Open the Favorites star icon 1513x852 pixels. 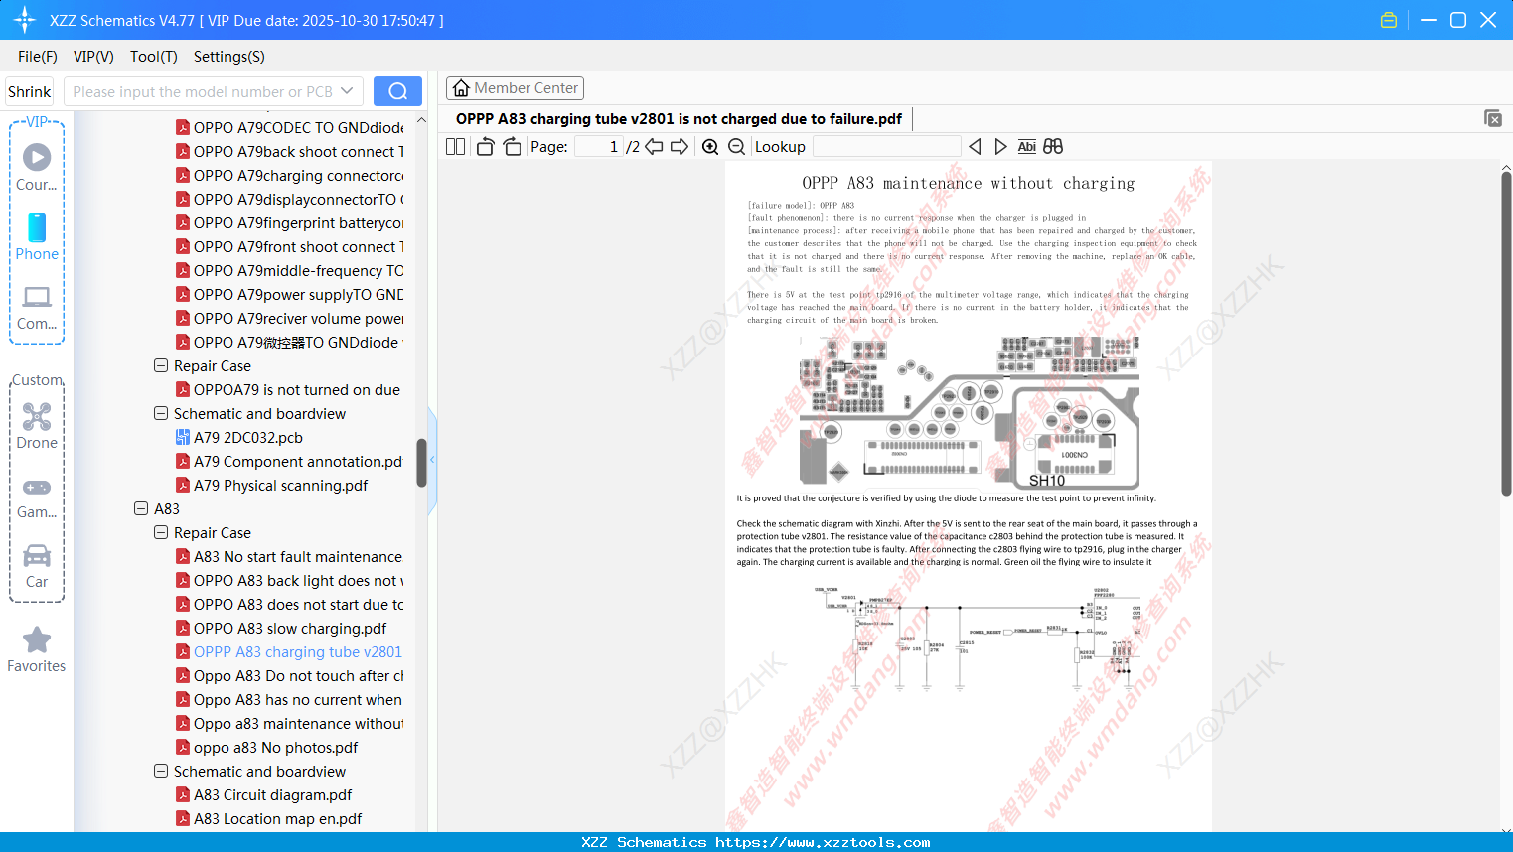(x=37, y=649)
